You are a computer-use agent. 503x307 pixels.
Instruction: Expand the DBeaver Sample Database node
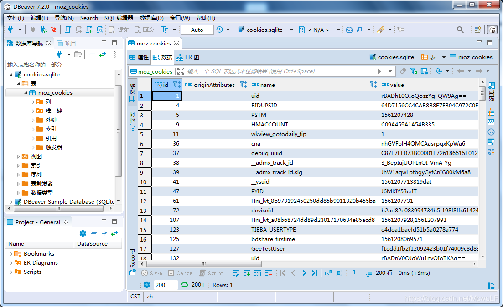11,202
